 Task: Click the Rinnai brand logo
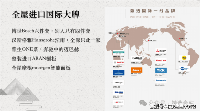pos(161,61)
